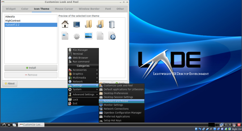Expand the Advanced Settings submenu
This screenshot has width=242, height=131.
pos(83,94)
